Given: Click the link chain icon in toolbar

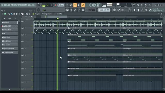Looking at the screenshot, I should pos(79,10).
